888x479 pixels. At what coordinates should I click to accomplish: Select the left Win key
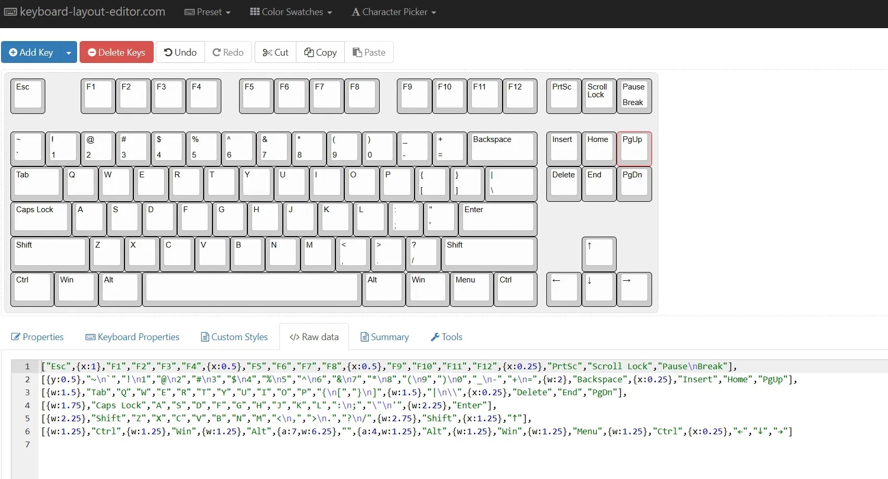click(x=76, y=289)
